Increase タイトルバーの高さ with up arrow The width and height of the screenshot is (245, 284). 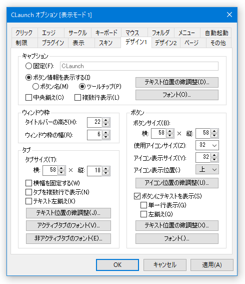[106, 120]
